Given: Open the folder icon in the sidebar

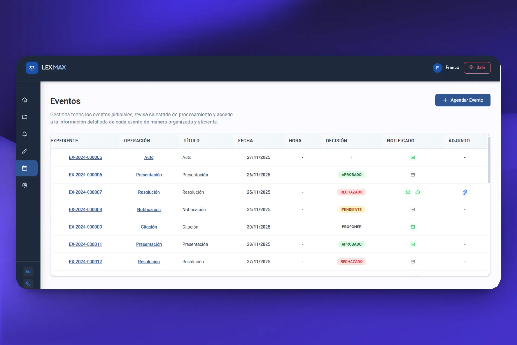Looking at the screenshot, I should pos(25,117).
